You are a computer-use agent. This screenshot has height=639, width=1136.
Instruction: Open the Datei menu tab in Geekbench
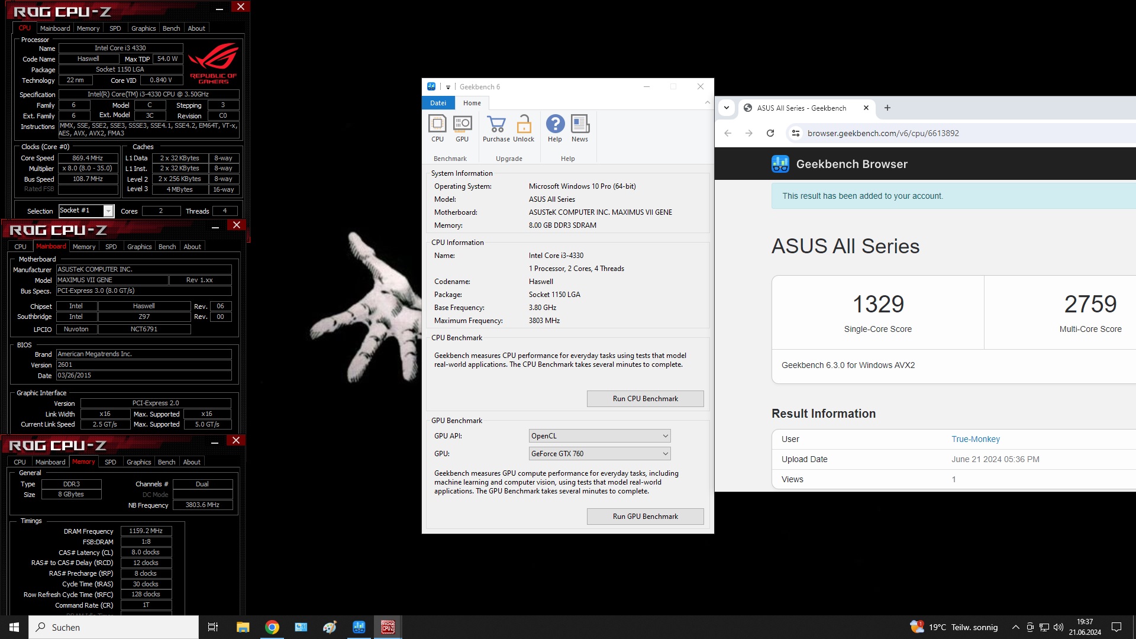coord(438,103)
